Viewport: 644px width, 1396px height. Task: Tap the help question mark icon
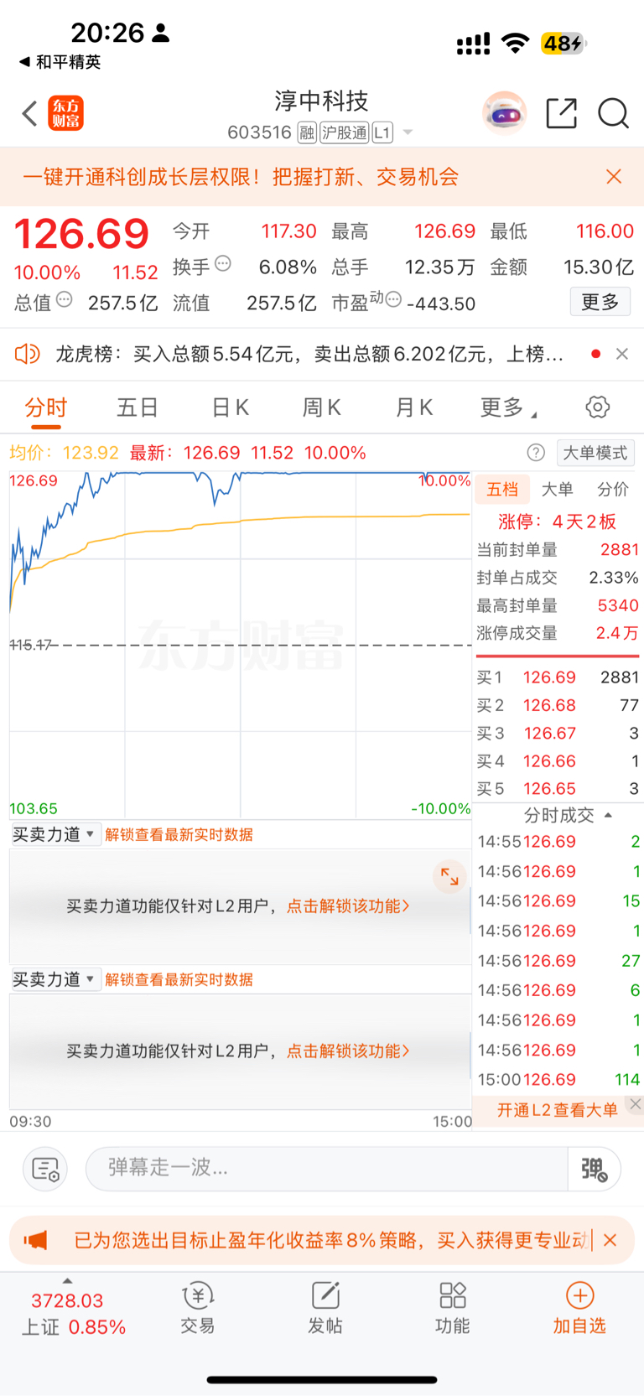click(536, 453)
